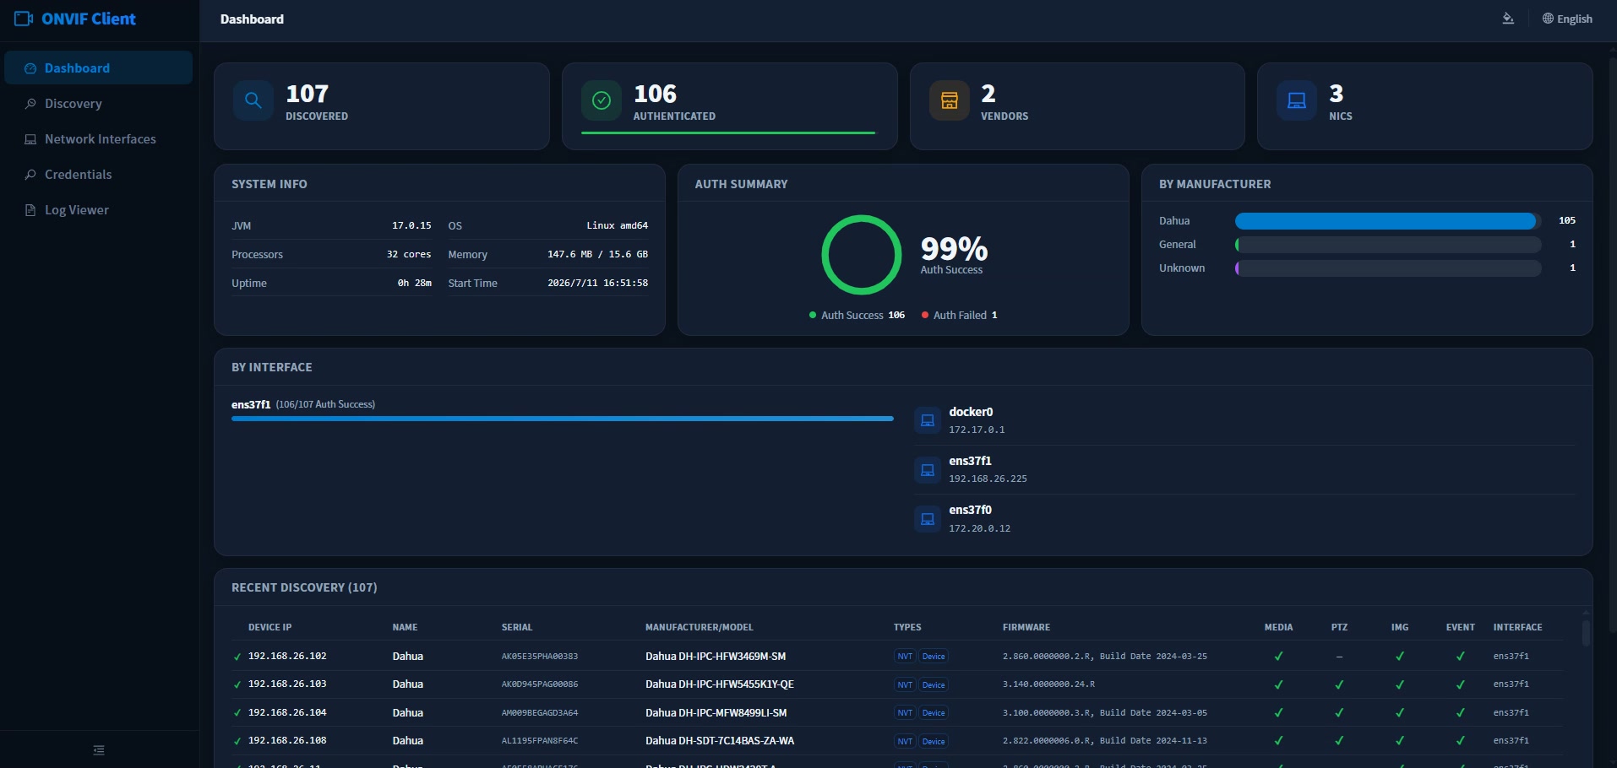
Task: Click the Event checkmark for DH-IPC-MFW8499LI-SM
Action: pos(1461,713)
